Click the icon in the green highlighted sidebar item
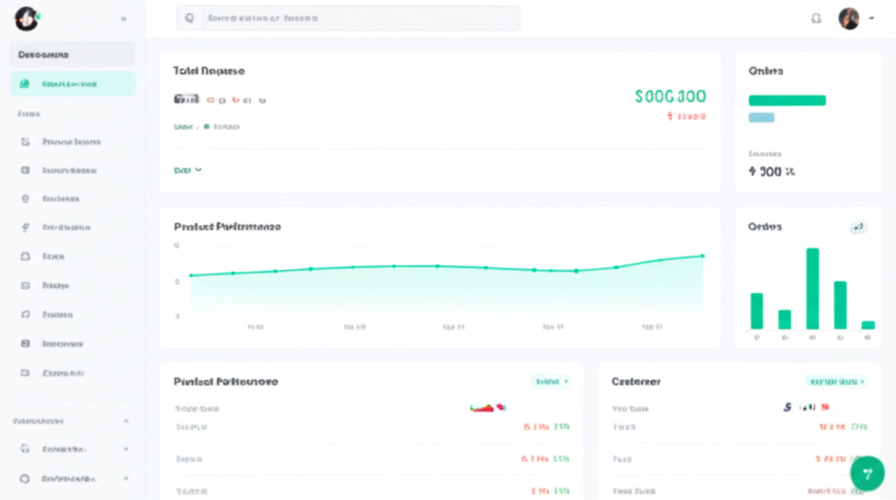The height and width of the screenshot is (500, 896). pyautogui.click(x=25, y=84)
